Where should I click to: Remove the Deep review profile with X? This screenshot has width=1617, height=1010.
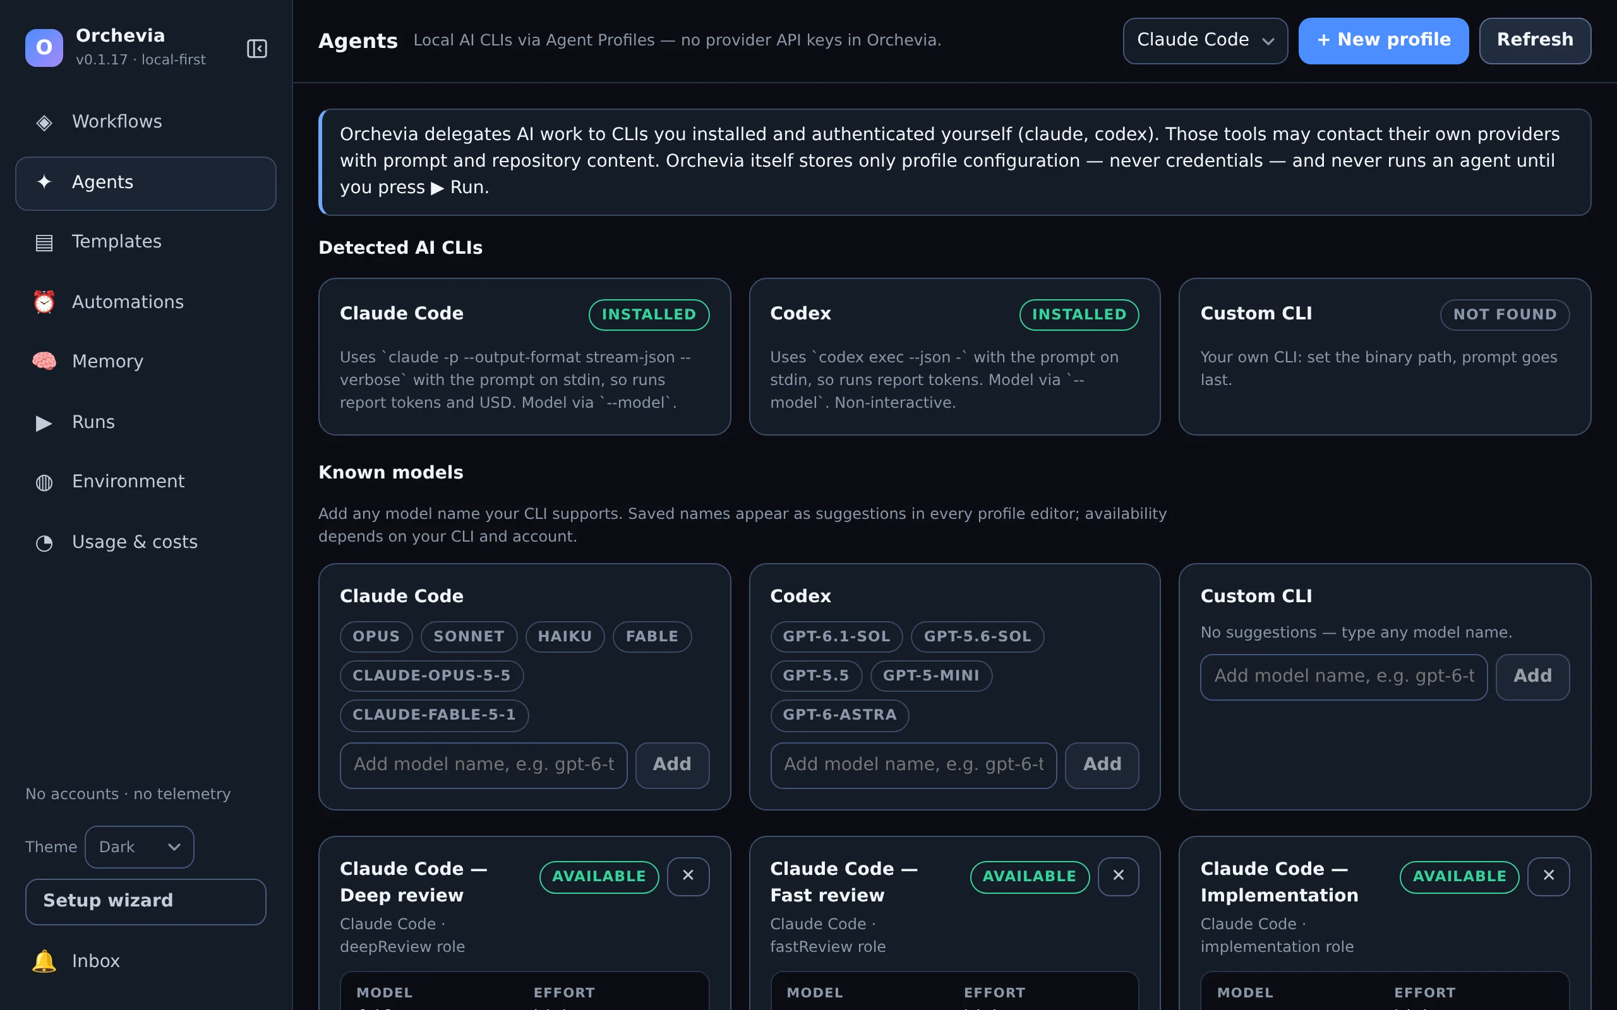688,876
